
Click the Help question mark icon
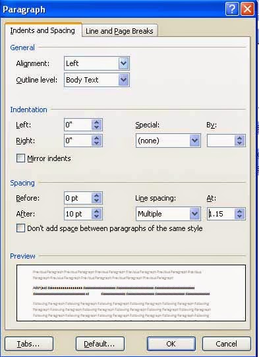pyautogui.click(x=232, y=9)
